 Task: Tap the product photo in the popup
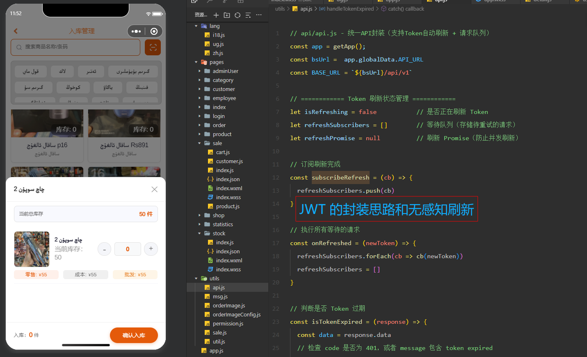coord(32,249)
